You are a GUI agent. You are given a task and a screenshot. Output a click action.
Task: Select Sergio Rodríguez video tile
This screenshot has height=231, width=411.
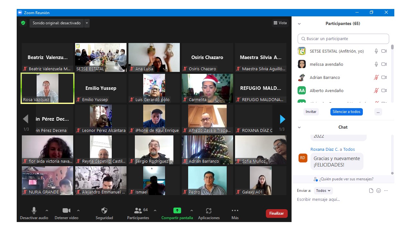(x=154, y=150)
